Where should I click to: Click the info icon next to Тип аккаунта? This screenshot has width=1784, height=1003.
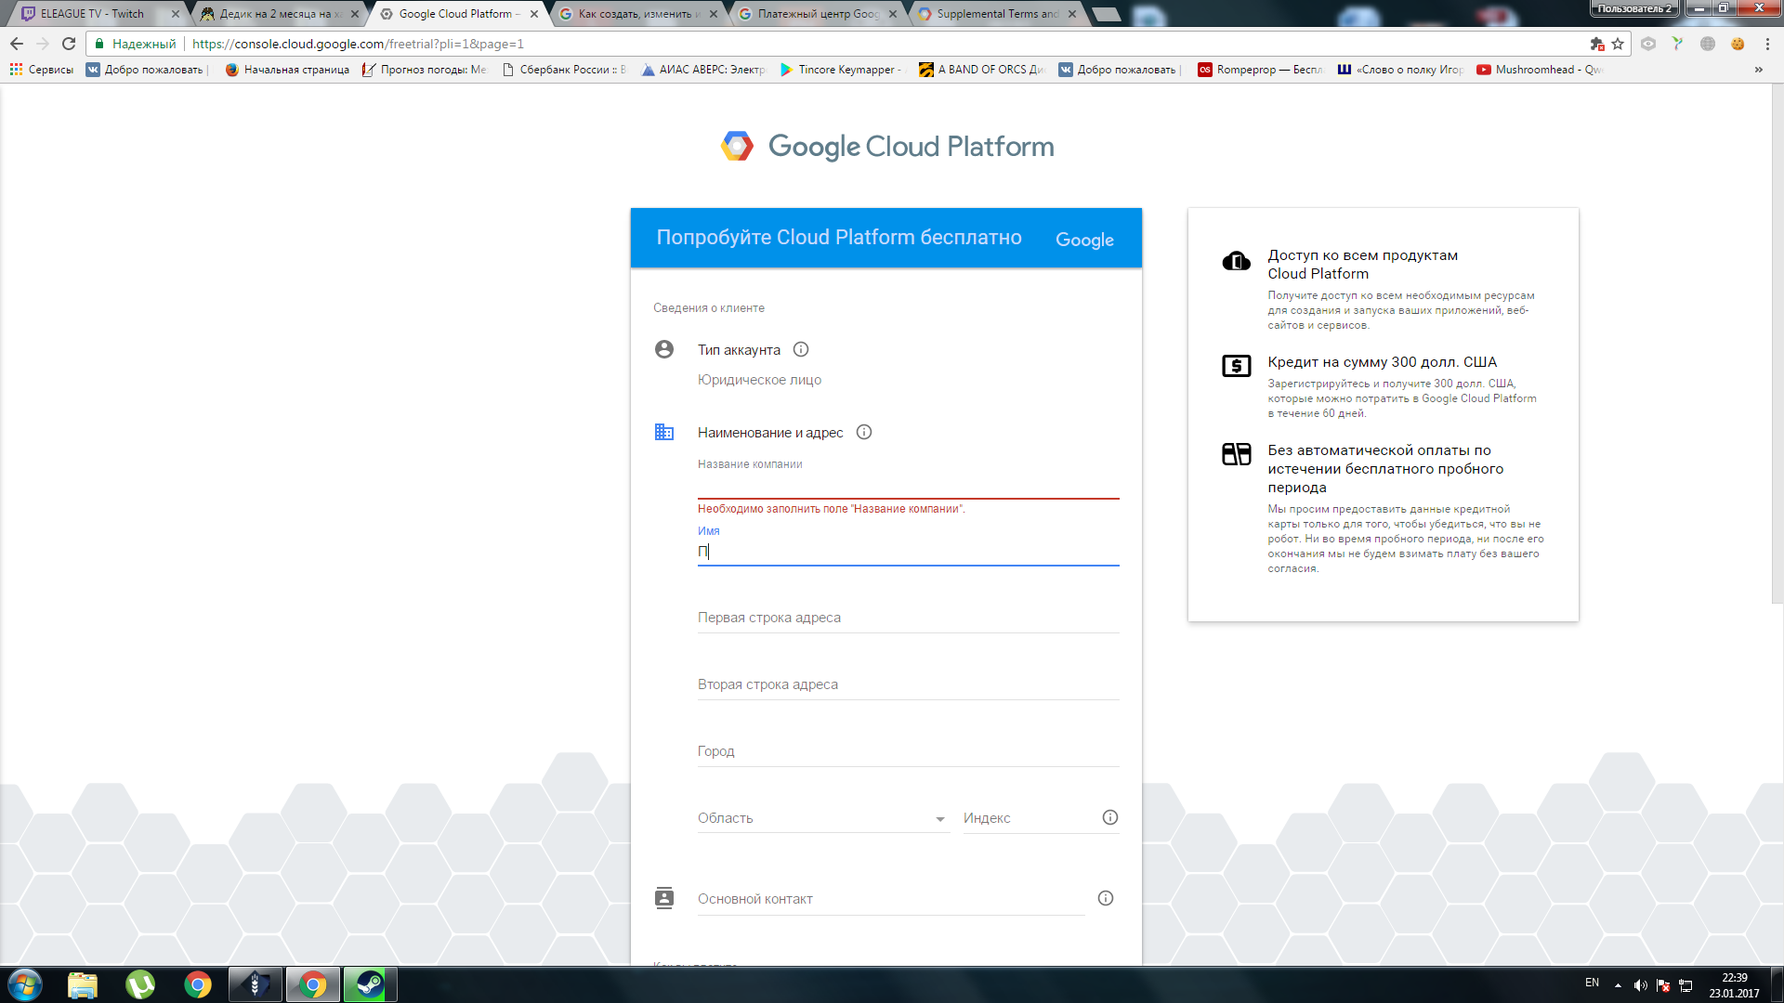tap(801, 350)
